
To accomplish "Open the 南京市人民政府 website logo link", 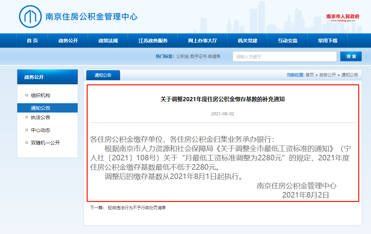I will point(343,18).
